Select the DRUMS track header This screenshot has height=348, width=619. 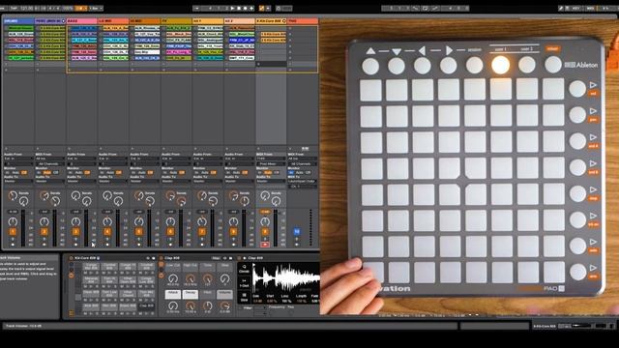(18, 21)
